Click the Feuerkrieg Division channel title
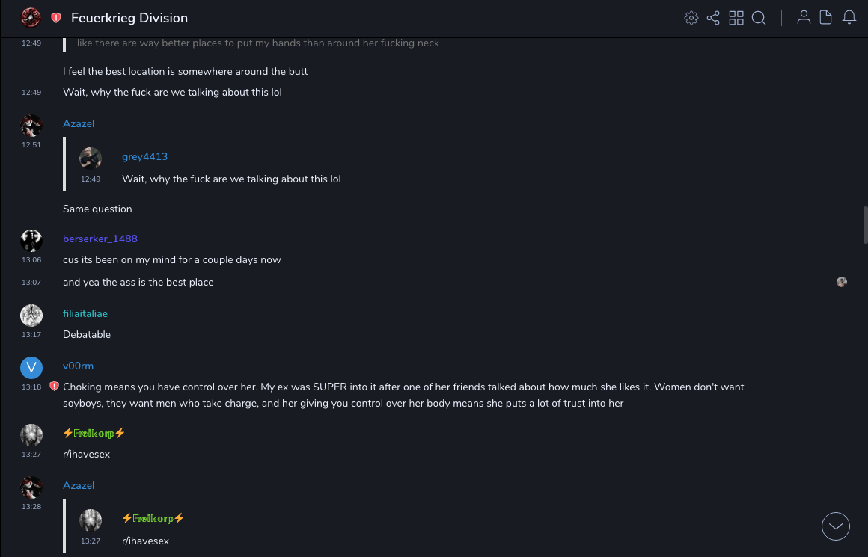The width and height of the screenshot is (868, 557). [x=129, y=18]
